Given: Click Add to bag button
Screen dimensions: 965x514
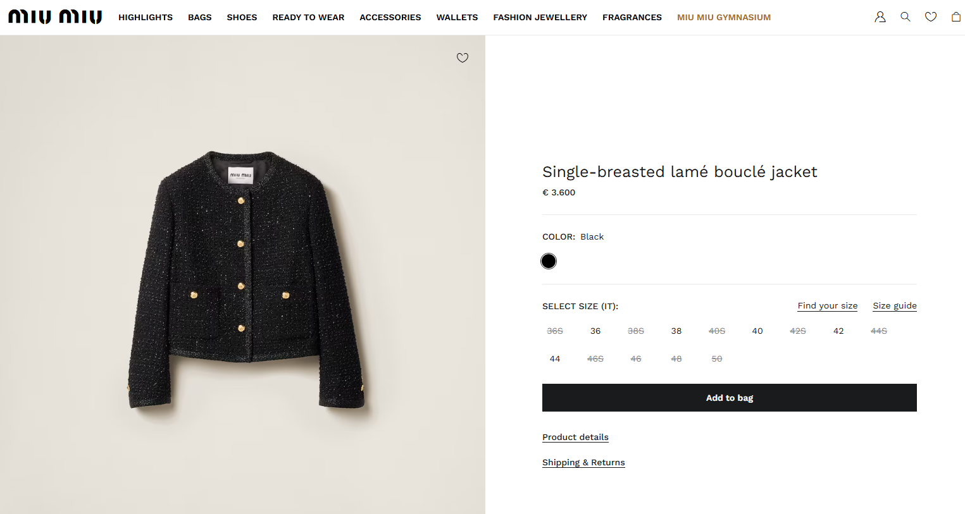Looking at the screenshot, I should [729, 398].
